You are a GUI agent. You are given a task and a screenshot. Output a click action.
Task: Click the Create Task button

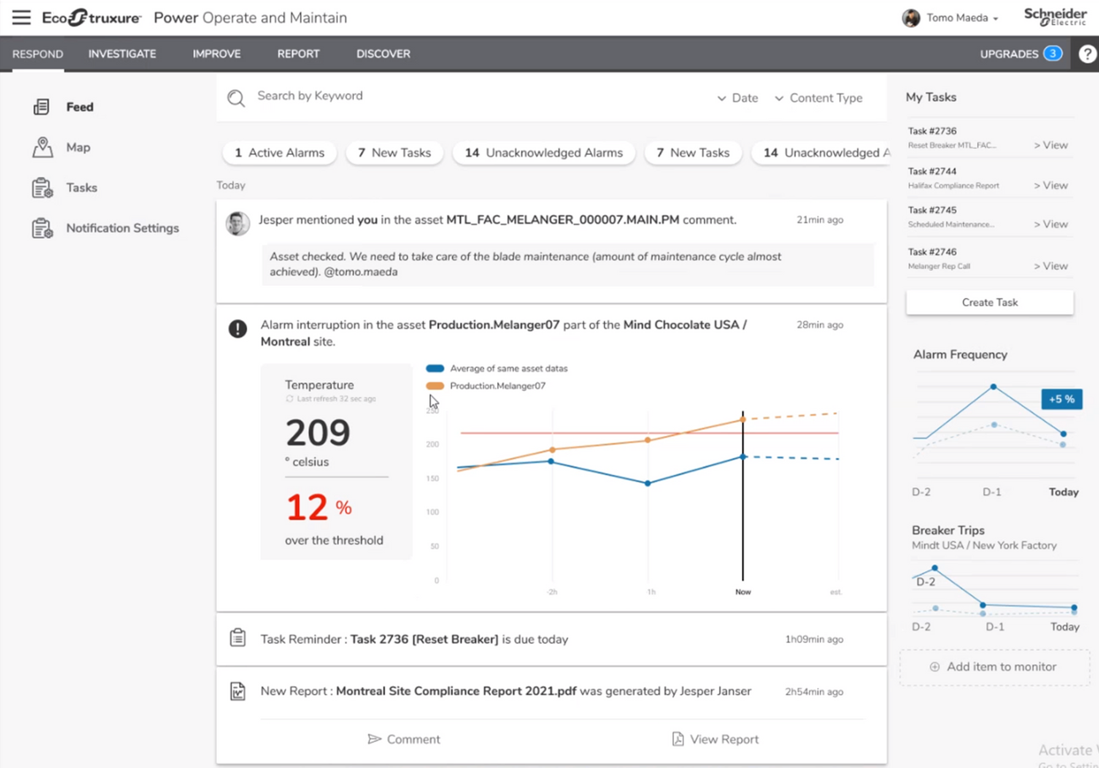coord(990,302)
